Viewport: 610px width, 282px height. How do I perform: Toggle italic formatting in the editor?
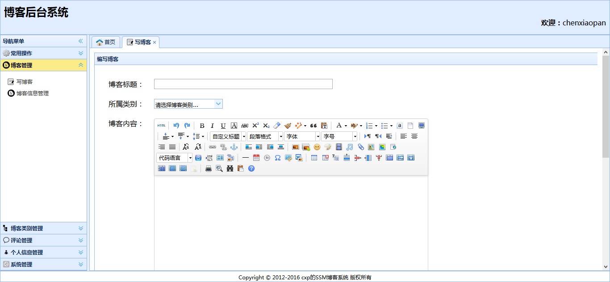[x=212, y=126]
